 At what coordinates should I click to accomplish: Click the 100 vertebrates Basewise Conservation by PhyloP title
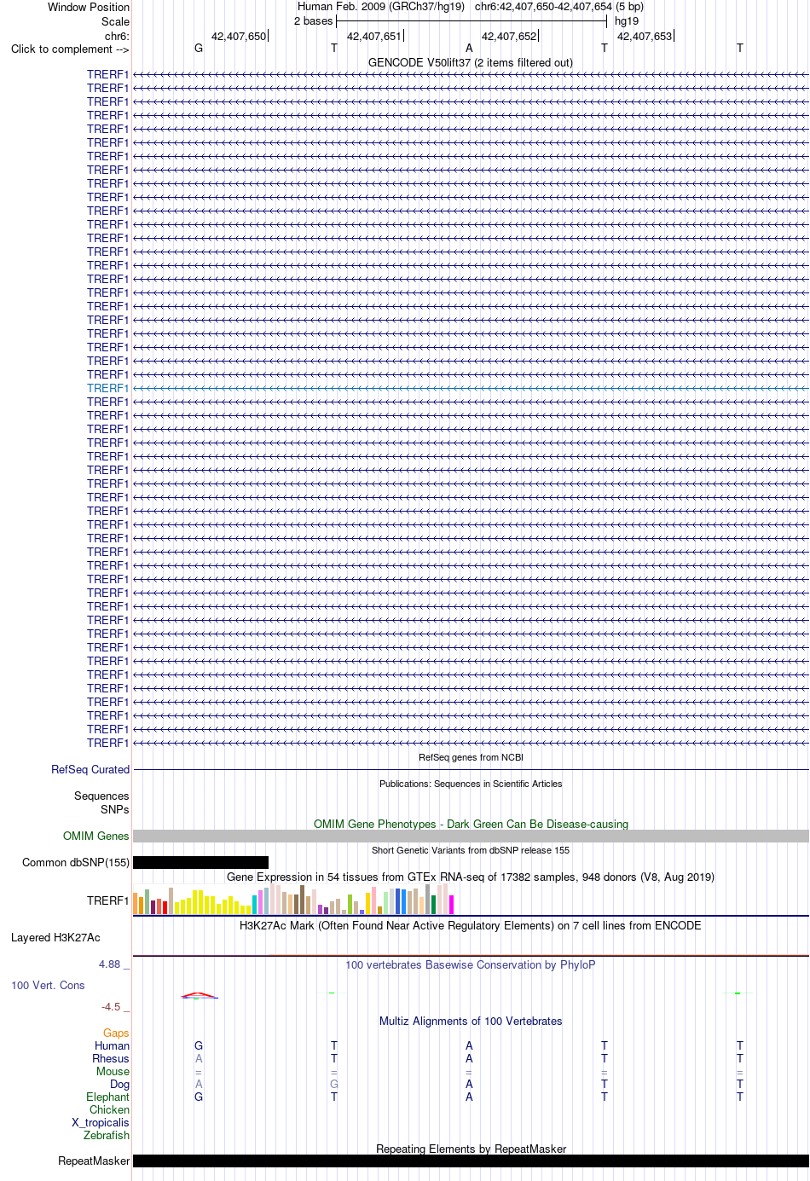(471, 964)
